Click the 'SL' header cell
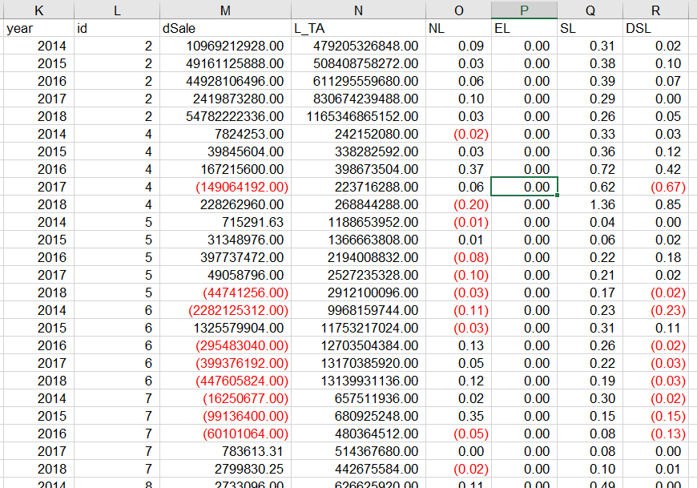Image resolution: width=697 pixels, height=488 pixels. tap(590, 28)
